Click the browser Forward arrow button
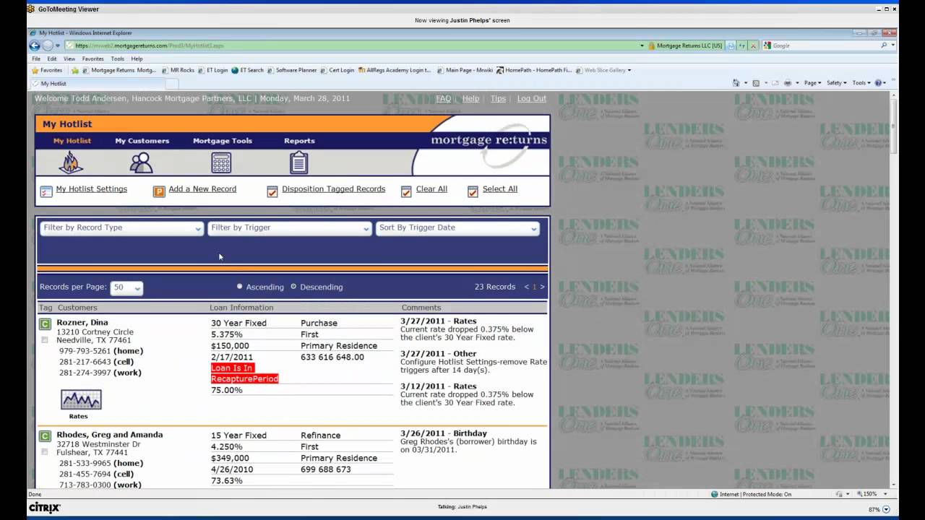This screenshot has width=925, height=520. [48, 45]
